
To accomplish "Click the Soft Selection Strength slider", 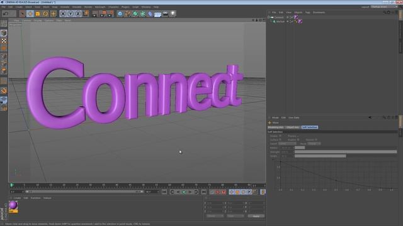I will 346,152.
